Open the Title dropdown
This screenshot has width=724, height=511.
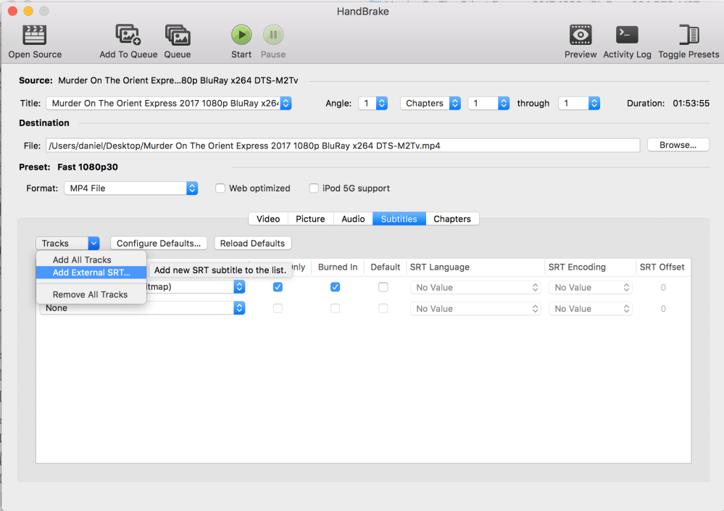click(169, 104)
